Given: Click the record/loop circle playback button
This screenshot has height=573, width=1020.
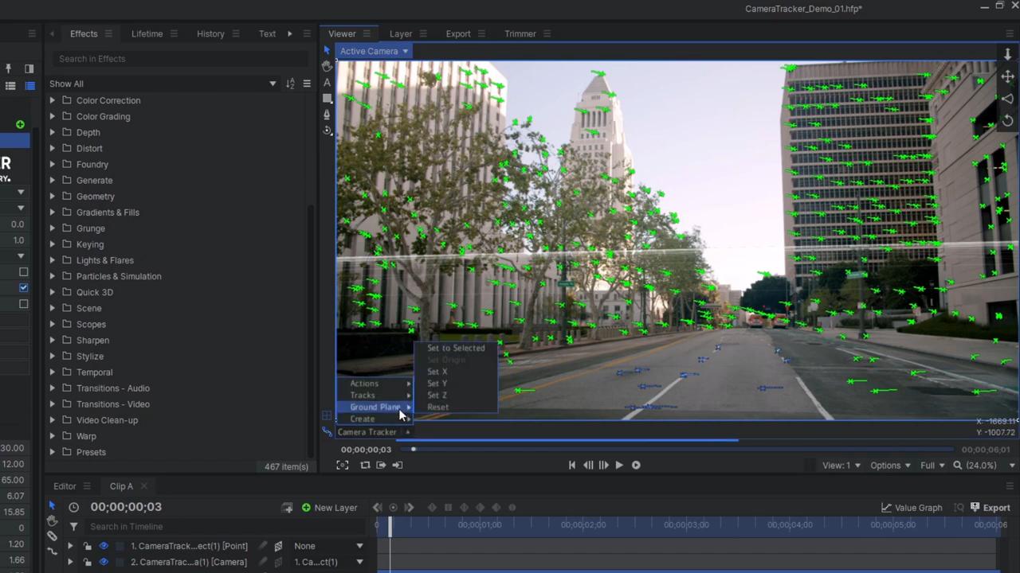Looking at the screenshot, I should pyautogui.click(x=636, y=465).
